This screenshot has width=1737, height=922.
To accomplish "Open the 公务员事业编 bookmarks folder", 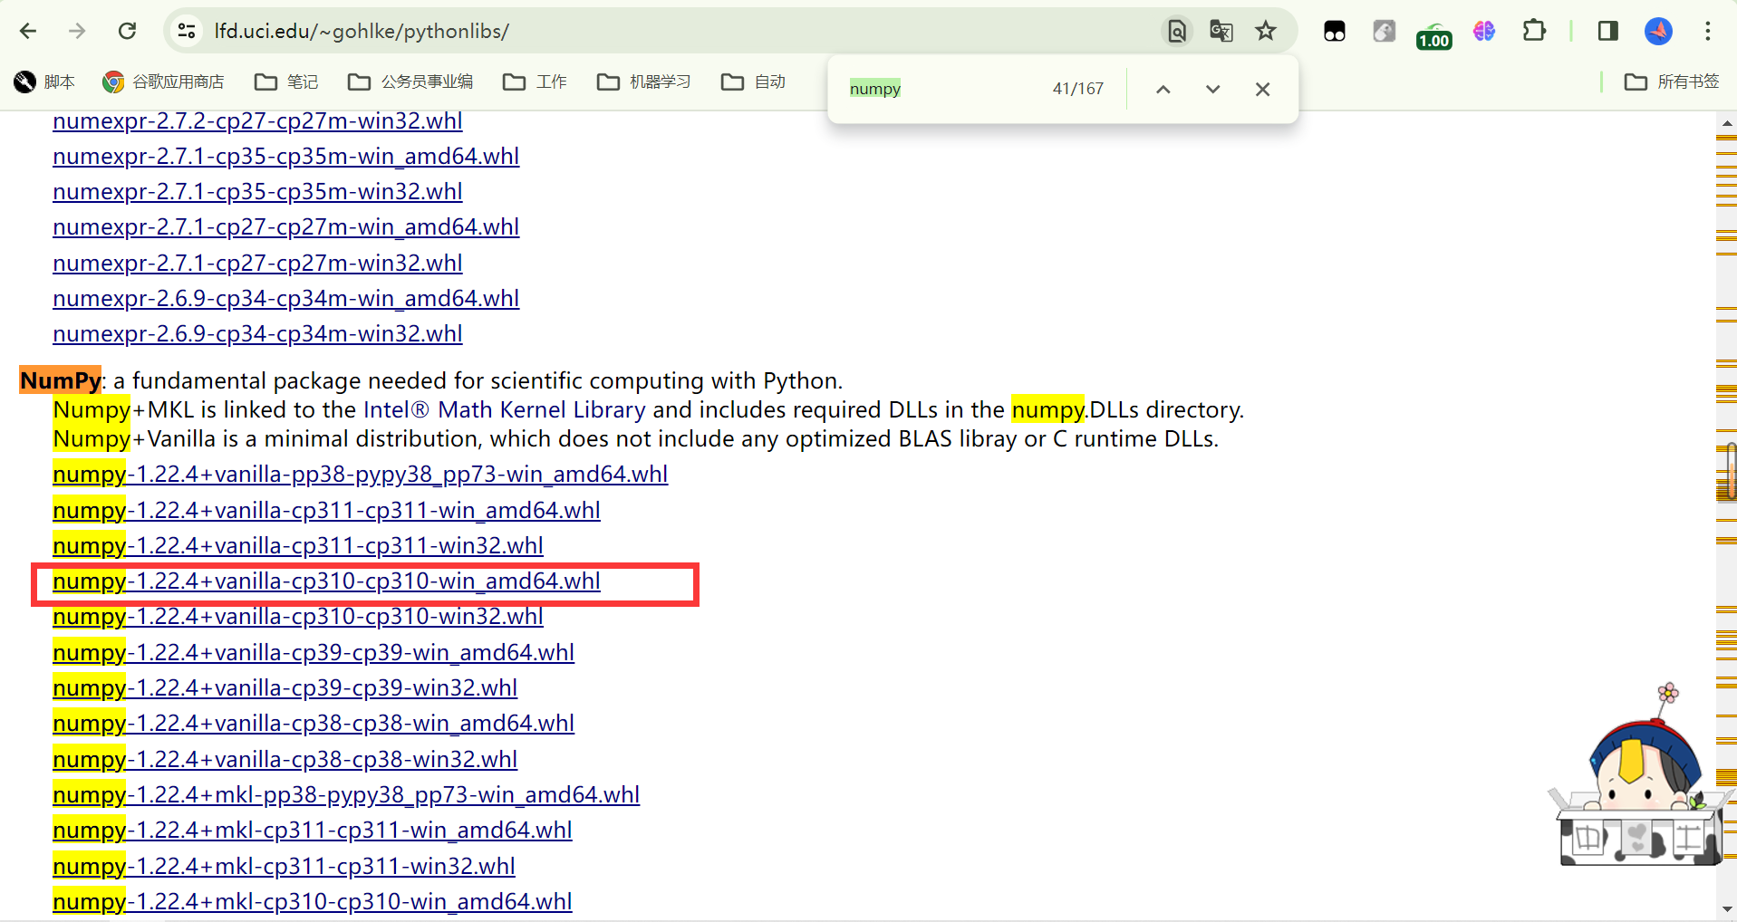I will pos(410,82).
